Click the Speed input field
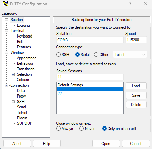The height and width of the screenshot is (149, 152). coord(136,40)
